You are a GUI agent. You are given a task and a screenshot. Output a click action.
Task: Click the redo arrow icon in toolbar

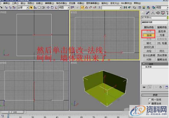[1, 7]
